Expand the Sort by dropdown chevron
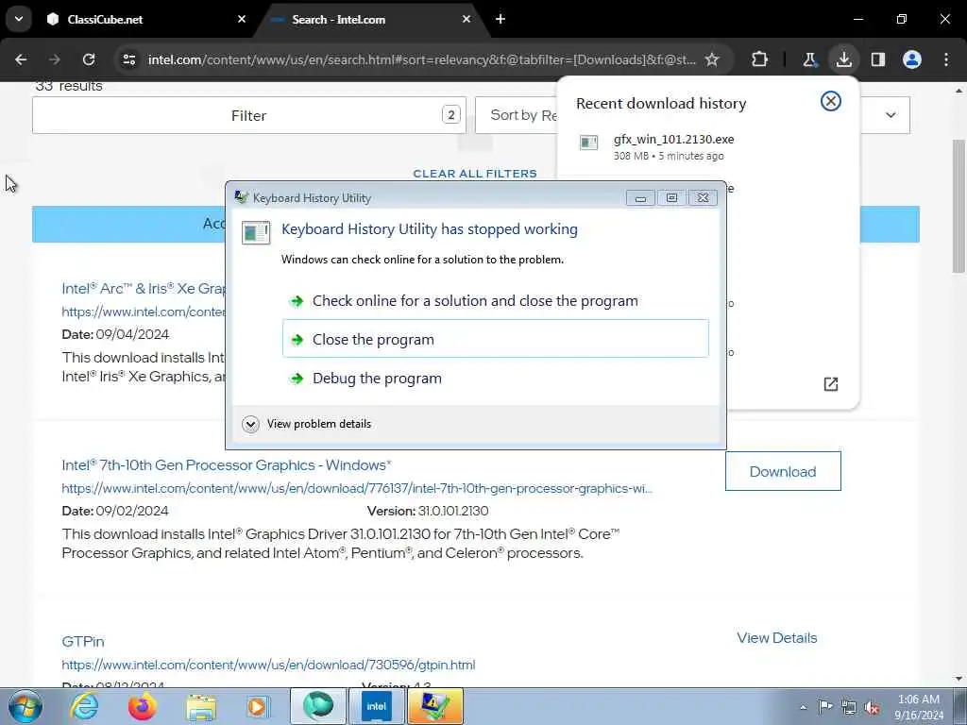This screenshot has height=725, width=967. tap(891, 115)
